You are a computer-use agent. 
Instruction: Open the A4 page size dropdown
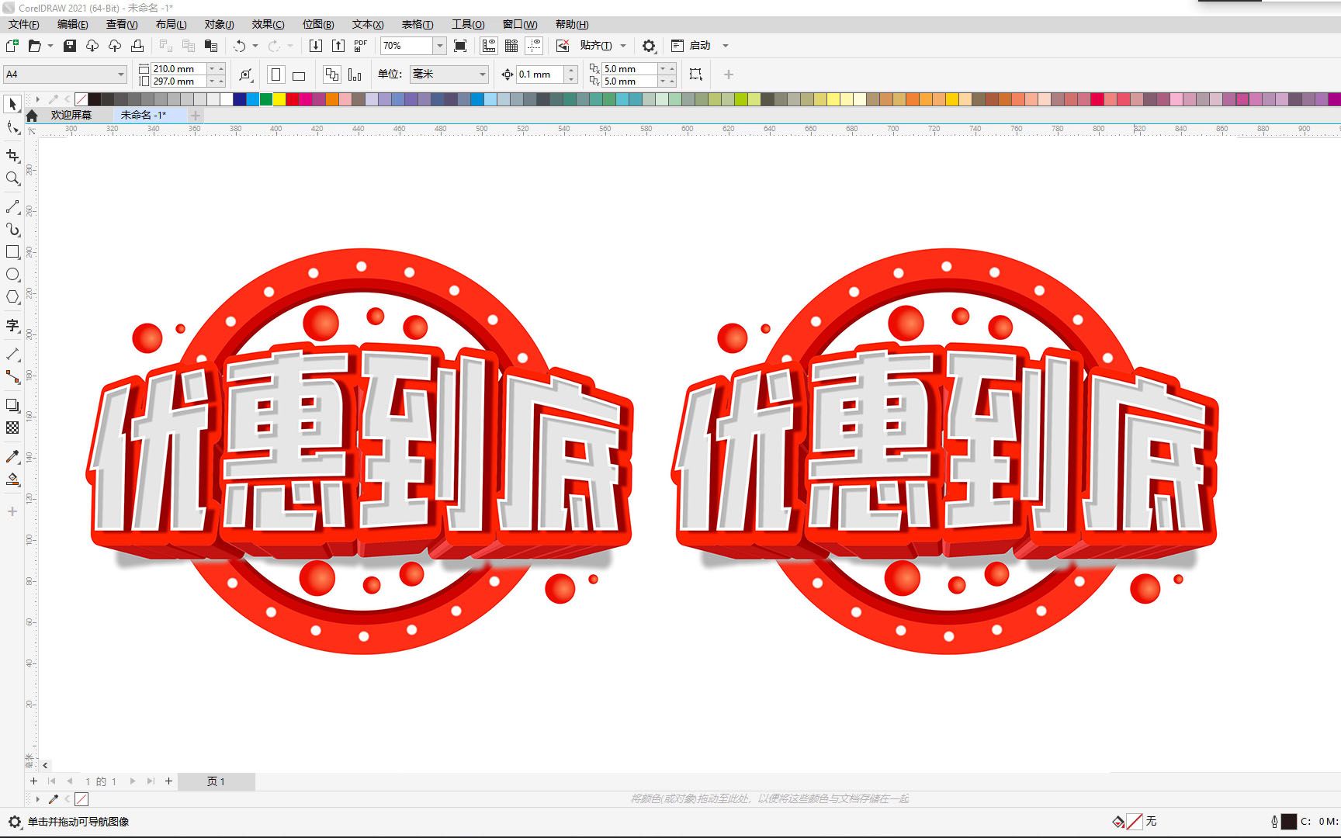pyautogui.click(x=121, y=74)
